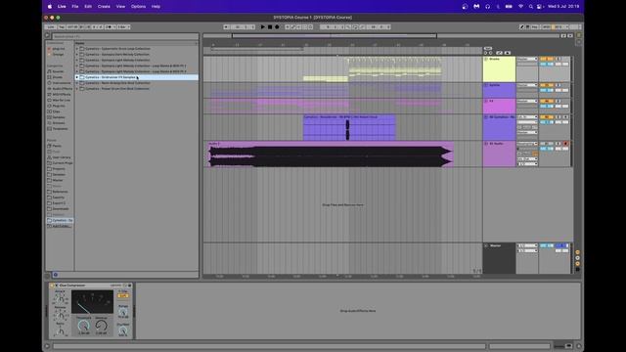Arm the Audio track for recording
This screenshot has height=352, width=626.
[565, 144]
